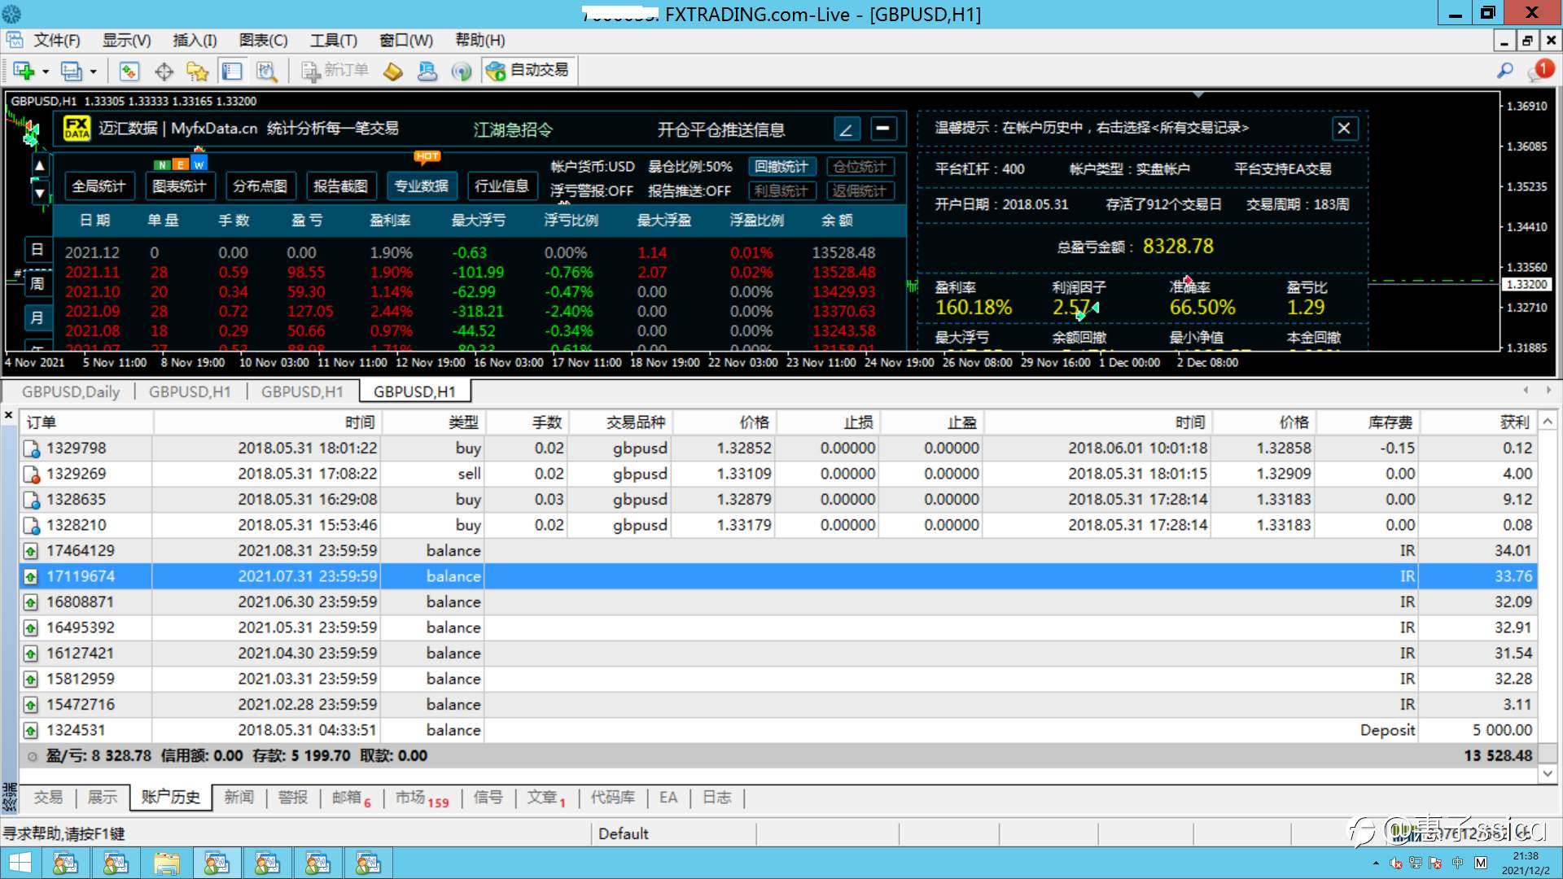Click the down arrow in MyfxData panel
Image resolution: width=1563 pixels, height=879 pixels.
point(39,194)
